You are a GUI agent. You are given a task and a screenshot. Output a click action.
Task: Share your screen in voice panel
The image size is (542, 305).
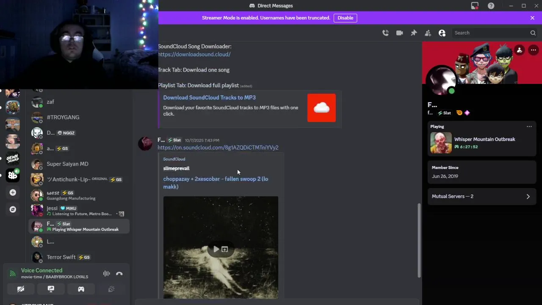click(51, 289)
